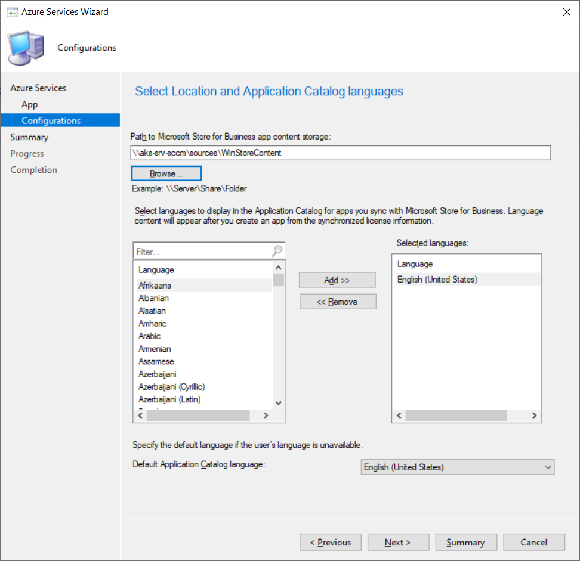The width and height of the screenshot is (580, 561).
Task: Select Configurations step in sidebar
Action: 51,120
